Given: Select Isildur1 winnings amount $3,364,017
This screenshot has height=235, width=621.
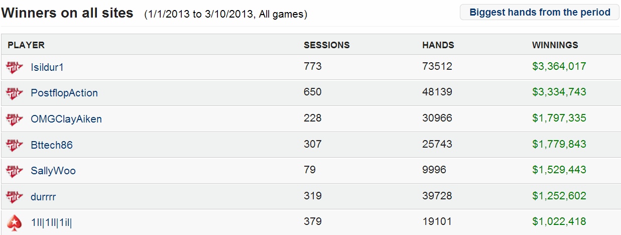Looking at the screenshot, I should pyautogui.click(x=559, y=66).
